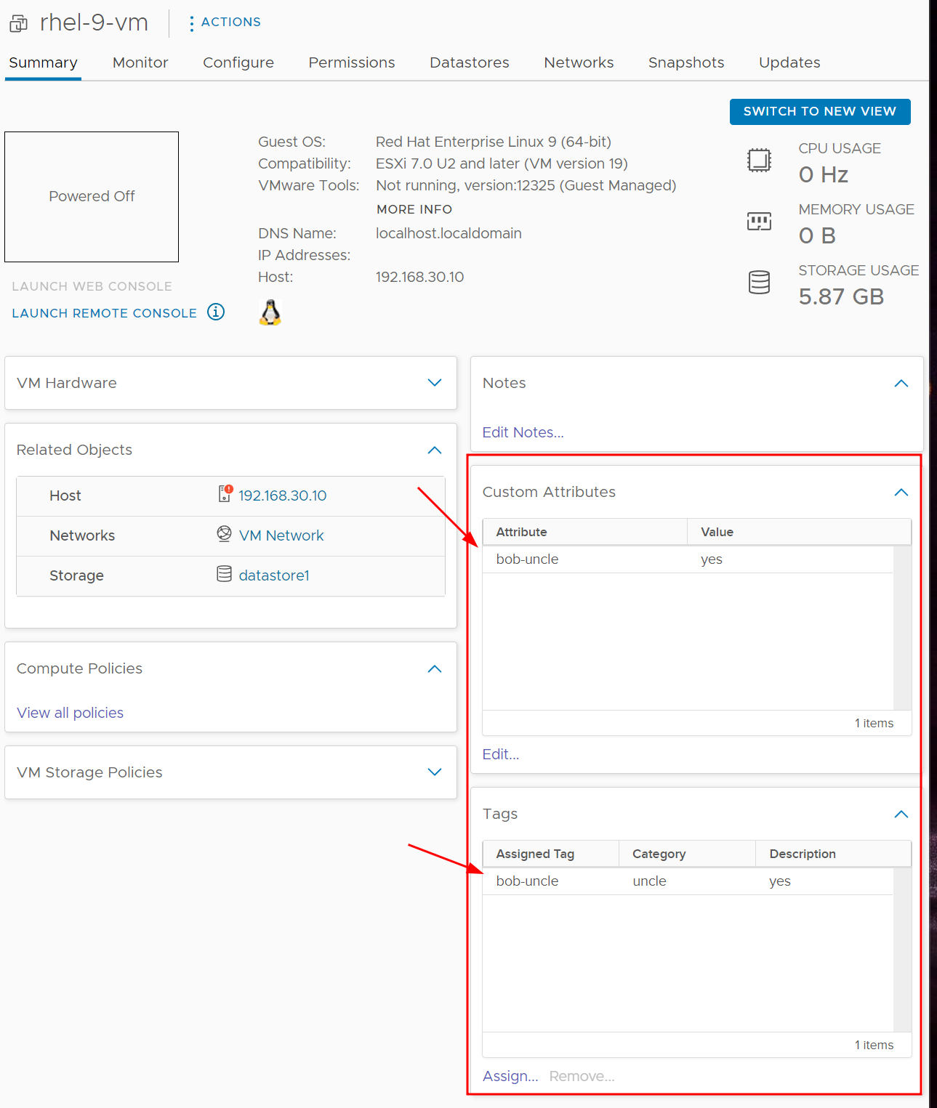Switch to the Snapshots tab
937x1108 pixels.
click(685, 62)
